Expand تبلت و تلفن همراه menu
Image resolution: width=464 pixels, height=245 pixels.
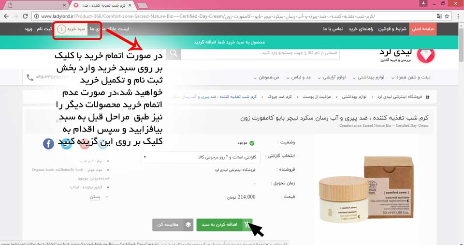click(411, 77)
